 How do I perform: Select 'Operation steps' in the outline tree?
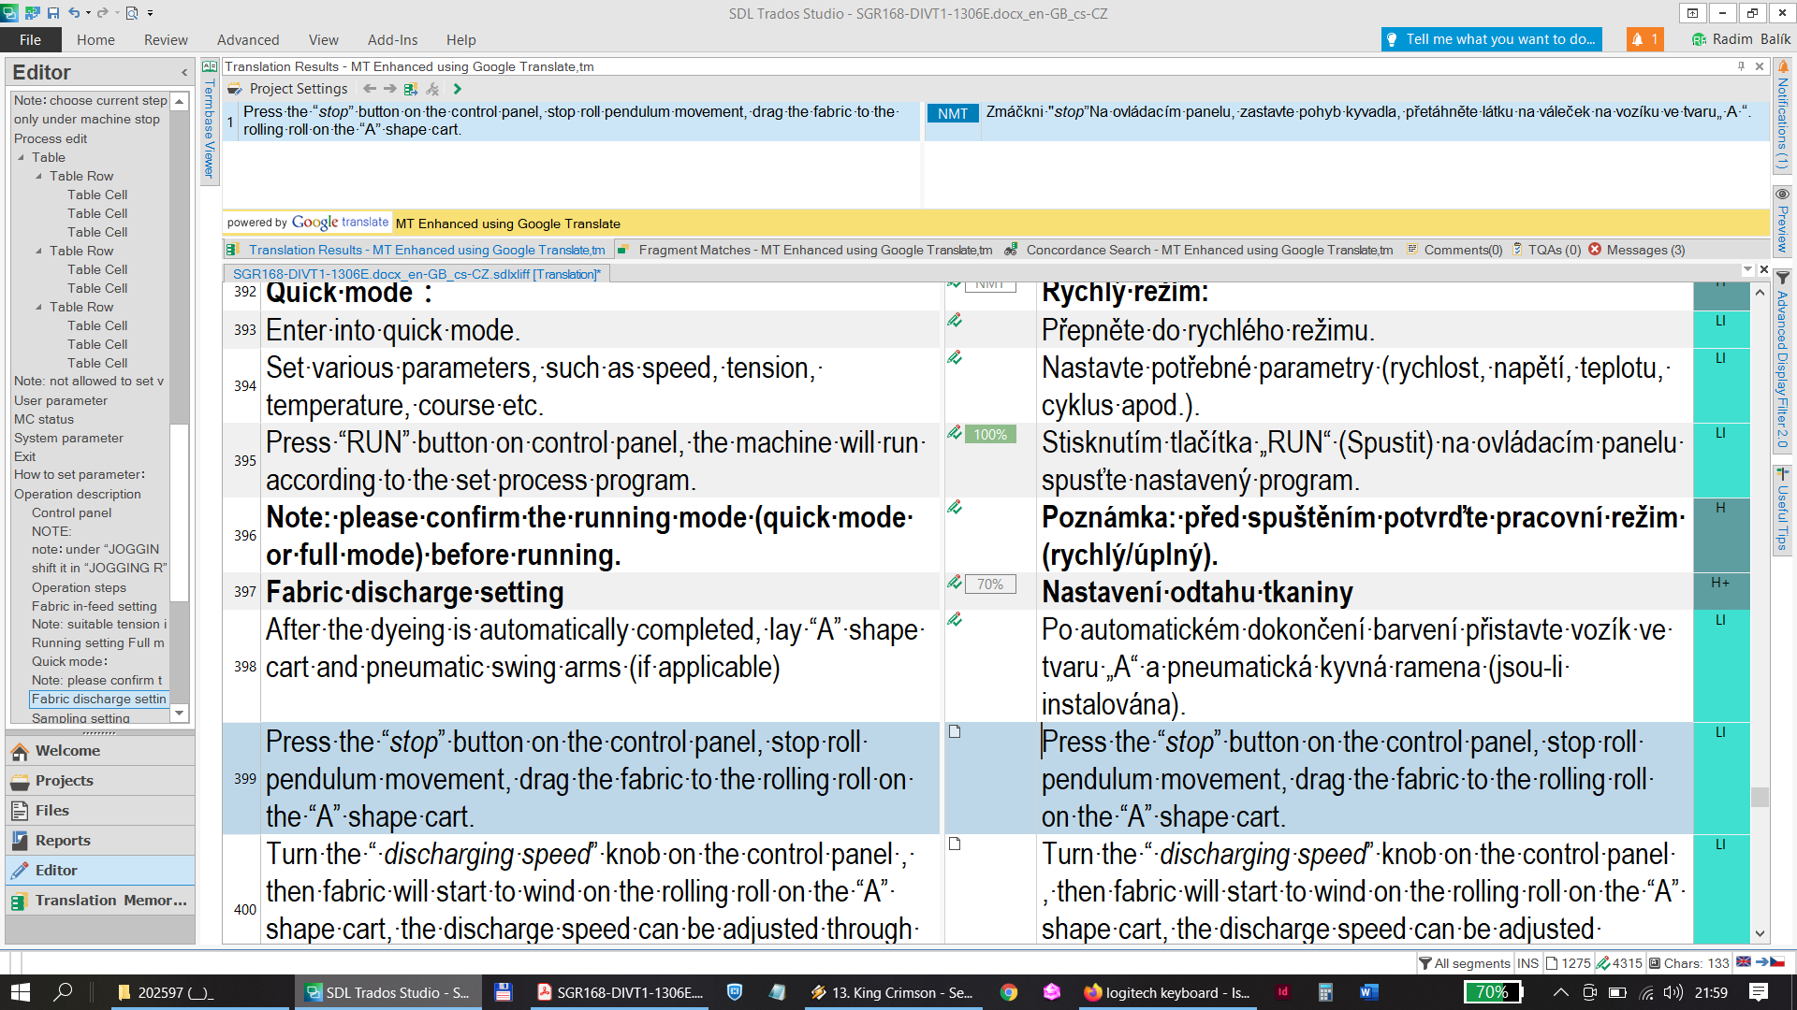click(79, 587)
